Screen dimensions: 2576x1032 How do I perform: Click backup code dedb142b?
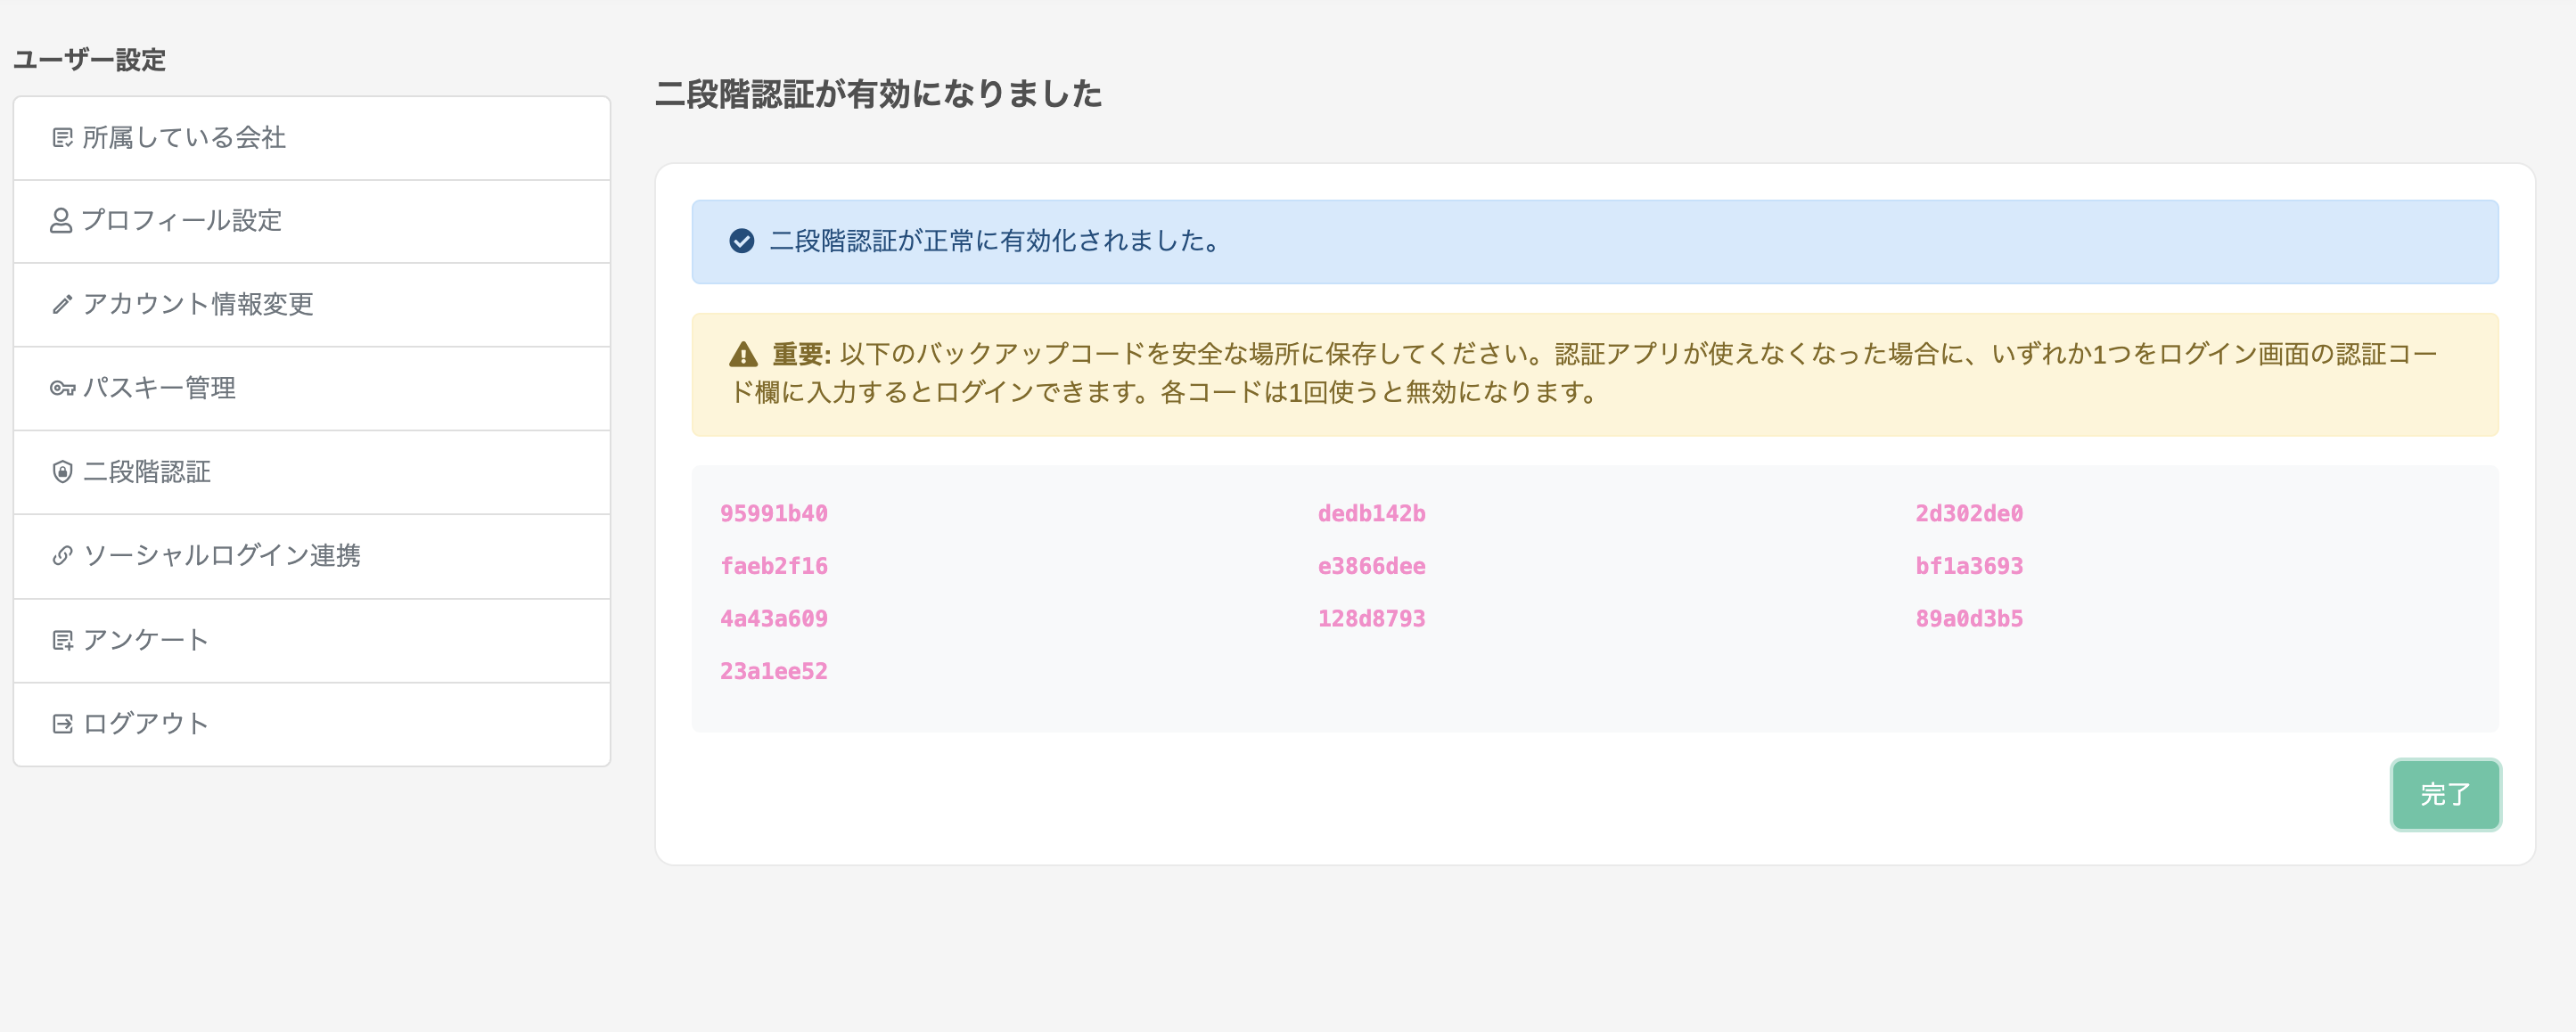pyautogui.click(x=1371, y=514)
